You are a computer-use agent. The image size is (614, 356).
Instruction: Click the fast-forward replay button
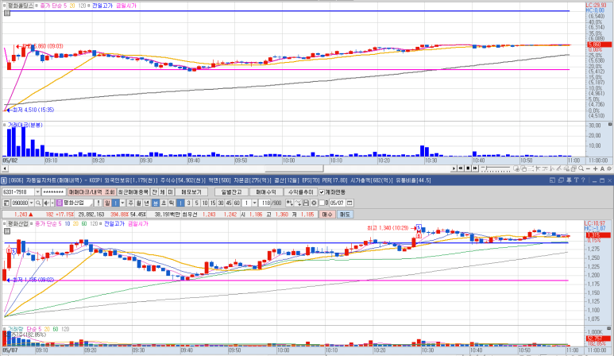click(475, 168)
